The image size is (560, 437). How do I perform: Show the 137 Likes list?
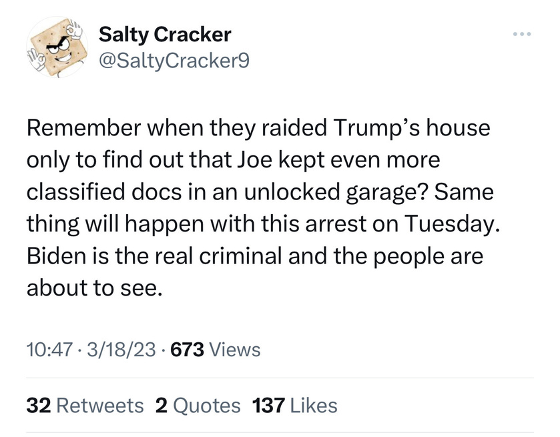(294, 406)
